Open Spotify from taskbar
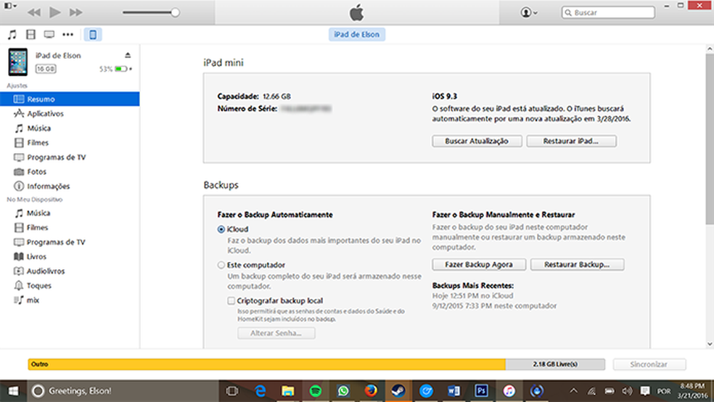This screenshot has height=402, width=714. pos(315,390)
